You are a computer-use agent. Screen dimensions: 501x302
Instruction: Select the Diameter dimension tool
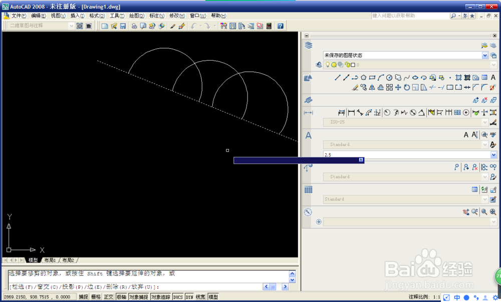[x=413, y=112]
